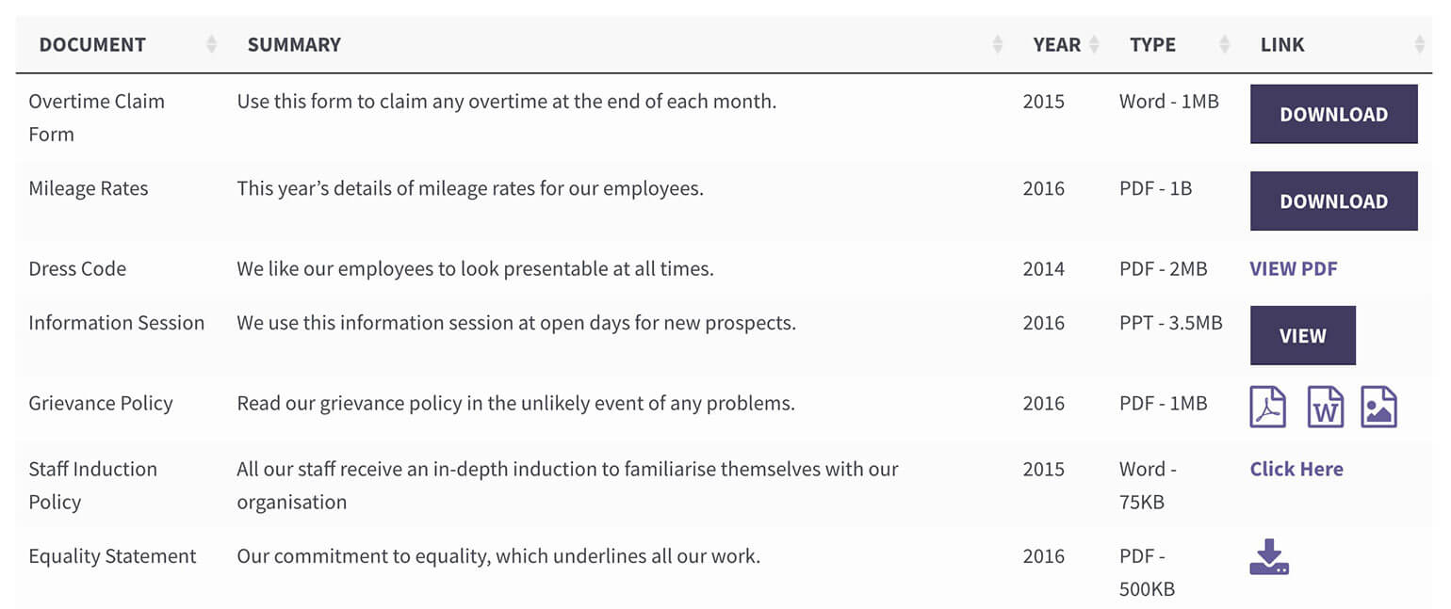Sort table by the TYPE header
Viewport: 1451px width, 609px height.
tap(1152, 43)
